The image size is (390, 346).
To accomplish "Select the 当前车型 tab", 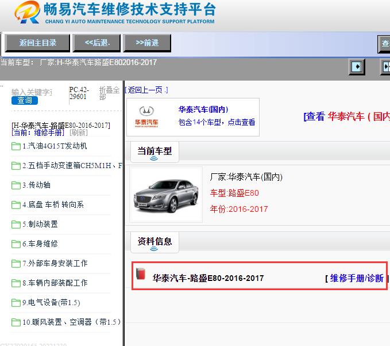I will pyautogui.click(x=155, y=152).
